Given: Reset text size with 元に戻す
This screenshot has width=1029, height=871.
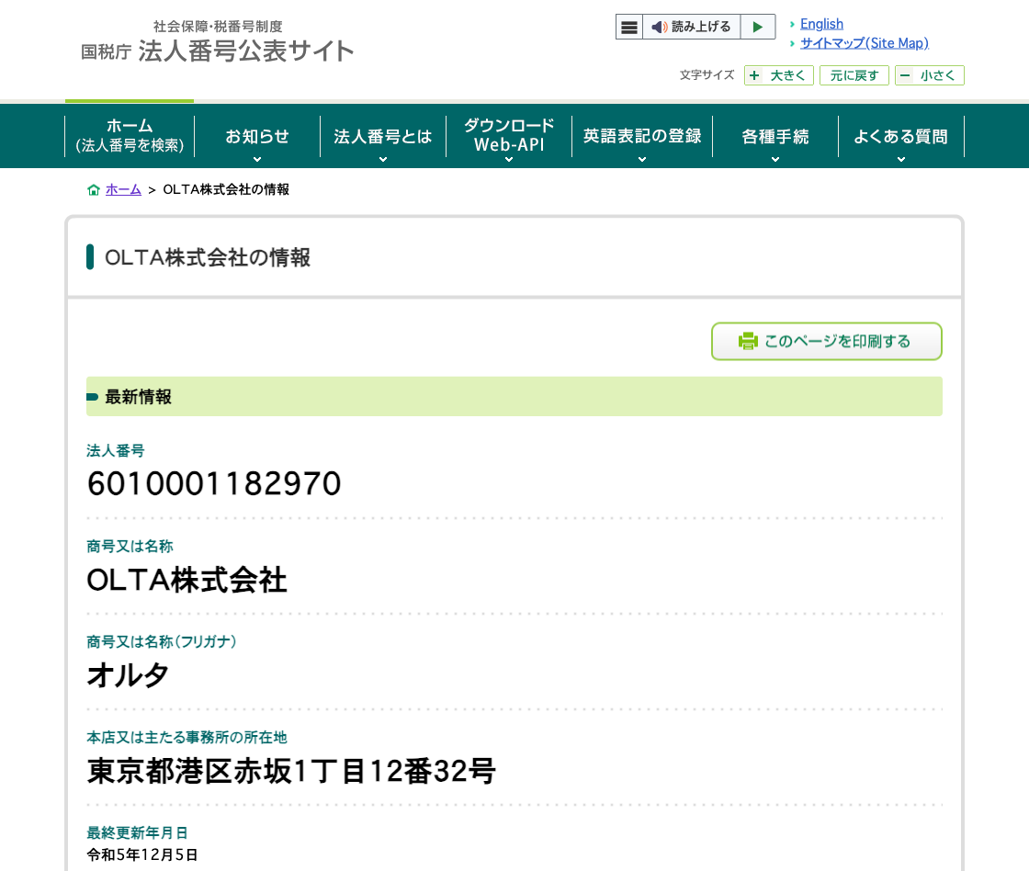Looking at the screenshot, I should tap(854, 75).
